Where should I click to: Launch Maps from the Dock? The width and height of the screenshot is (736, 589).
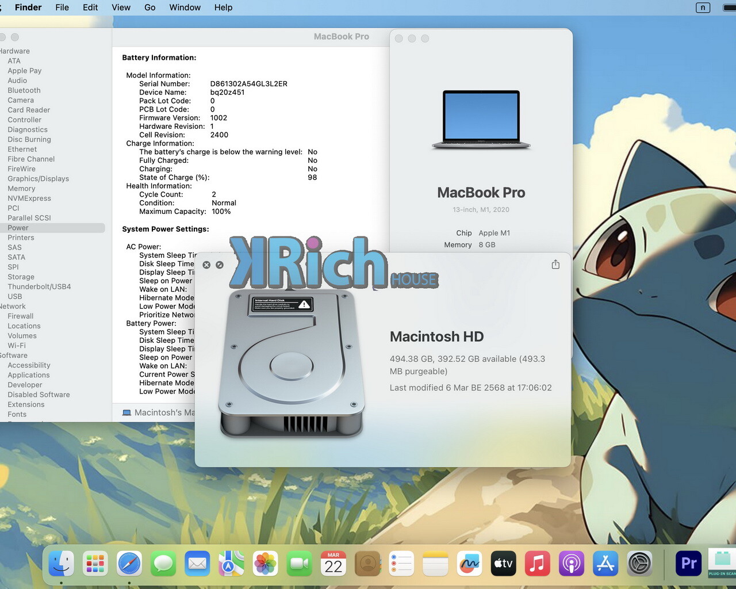pos(231,564)
